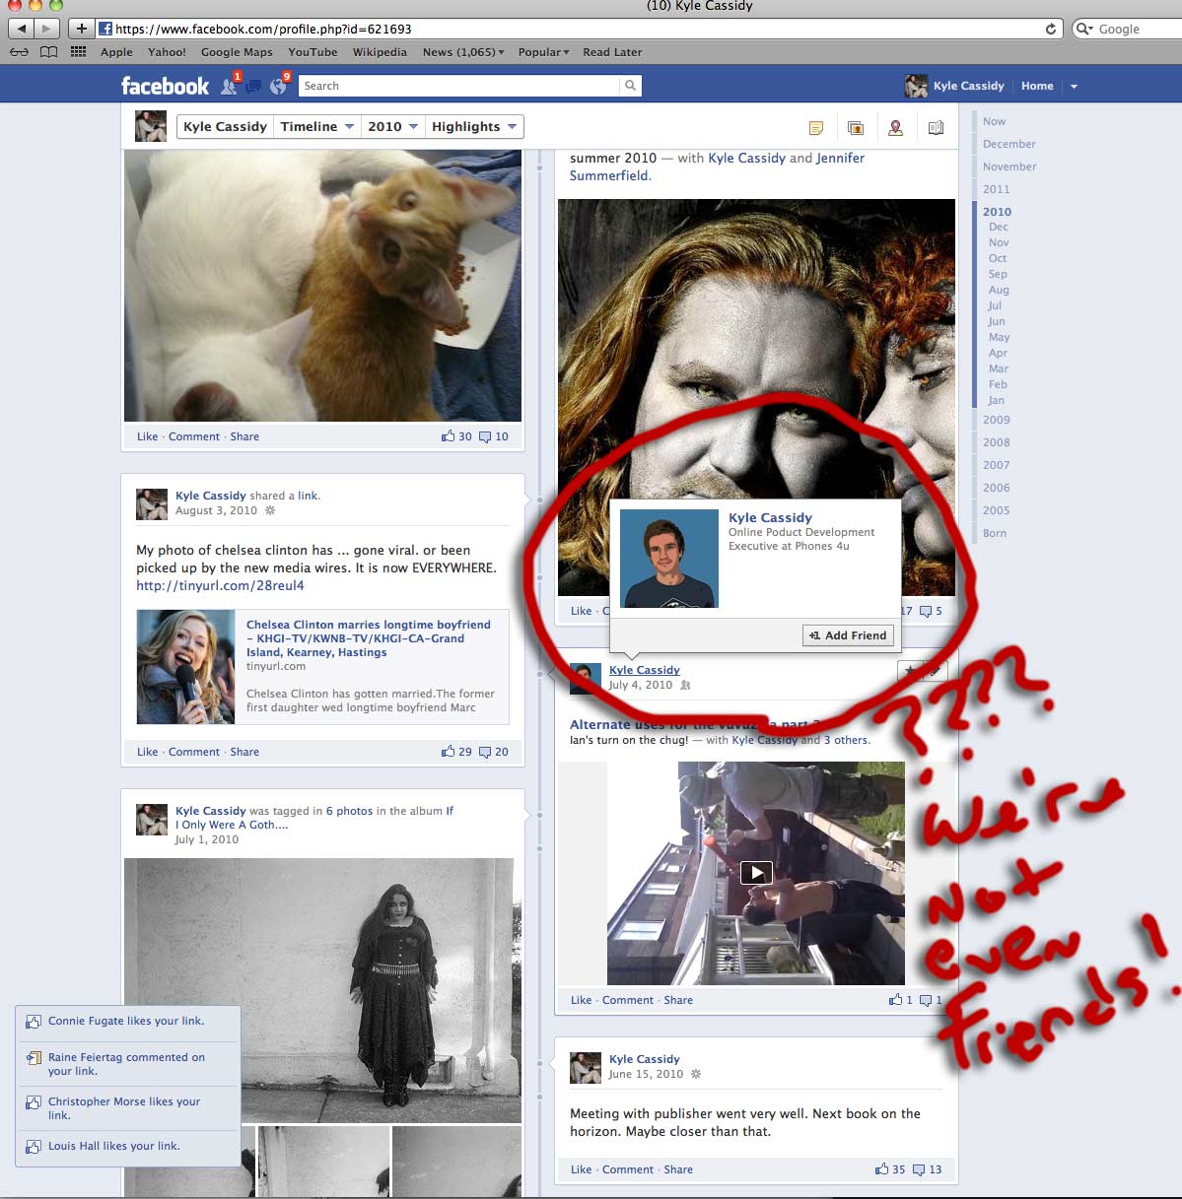Image resolution: width=1182 pixels, height=1199 pixels.
Task: Jump to Aug 2010 in timeline sidebar
Action: pos(999,290)
